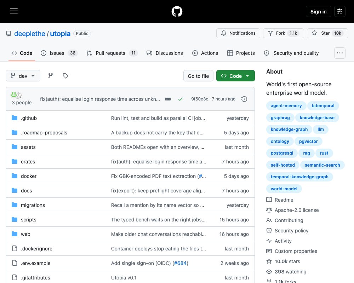Click the people icon beside Contributing

click(x=269, y=220)
